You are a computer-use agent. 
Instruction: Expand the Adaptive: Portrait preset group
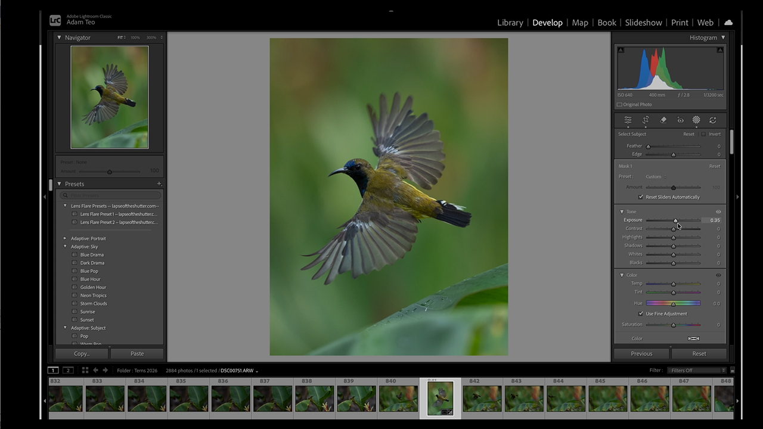(x=66, y=238)
